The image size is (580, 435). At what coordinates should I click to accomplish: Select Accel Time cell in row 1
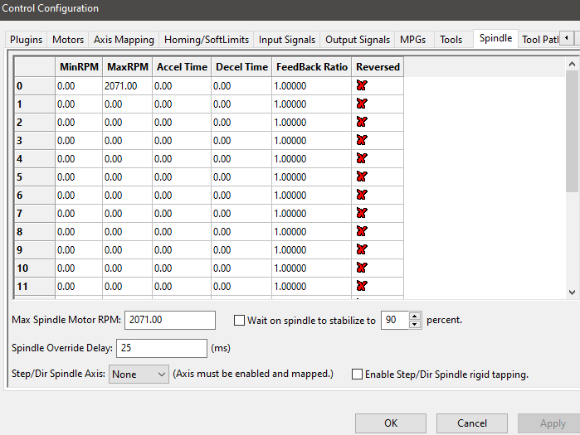tap(182, 104)
